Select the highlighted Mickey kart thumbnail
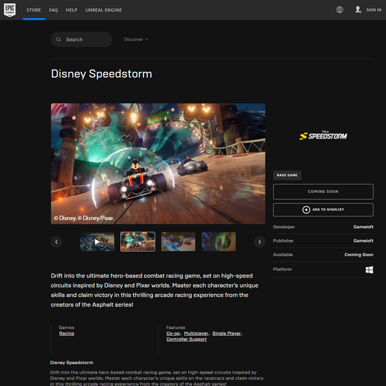 coord(138,242)
